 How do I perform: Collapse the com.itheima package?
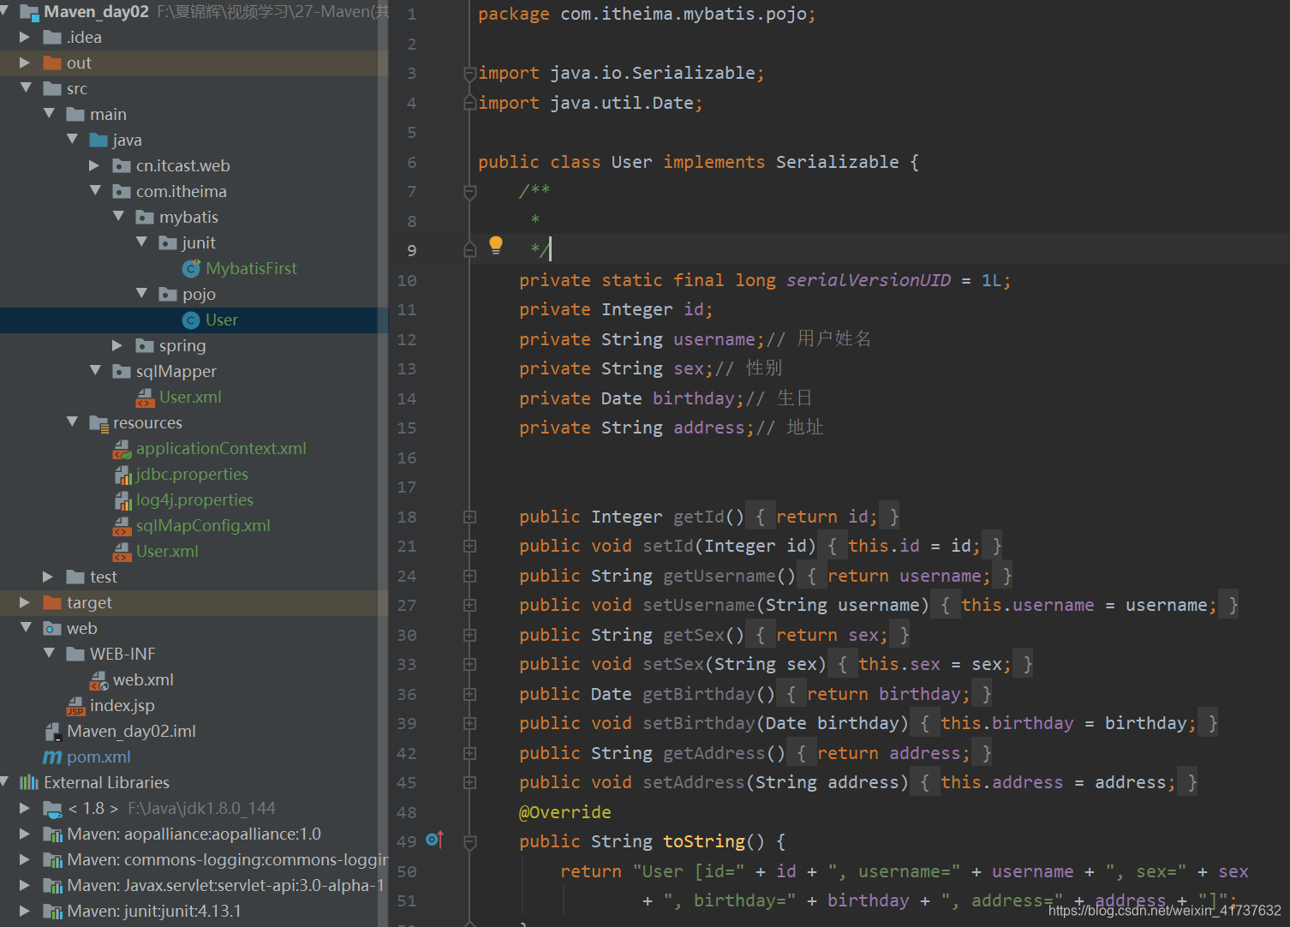click(95, 190)
